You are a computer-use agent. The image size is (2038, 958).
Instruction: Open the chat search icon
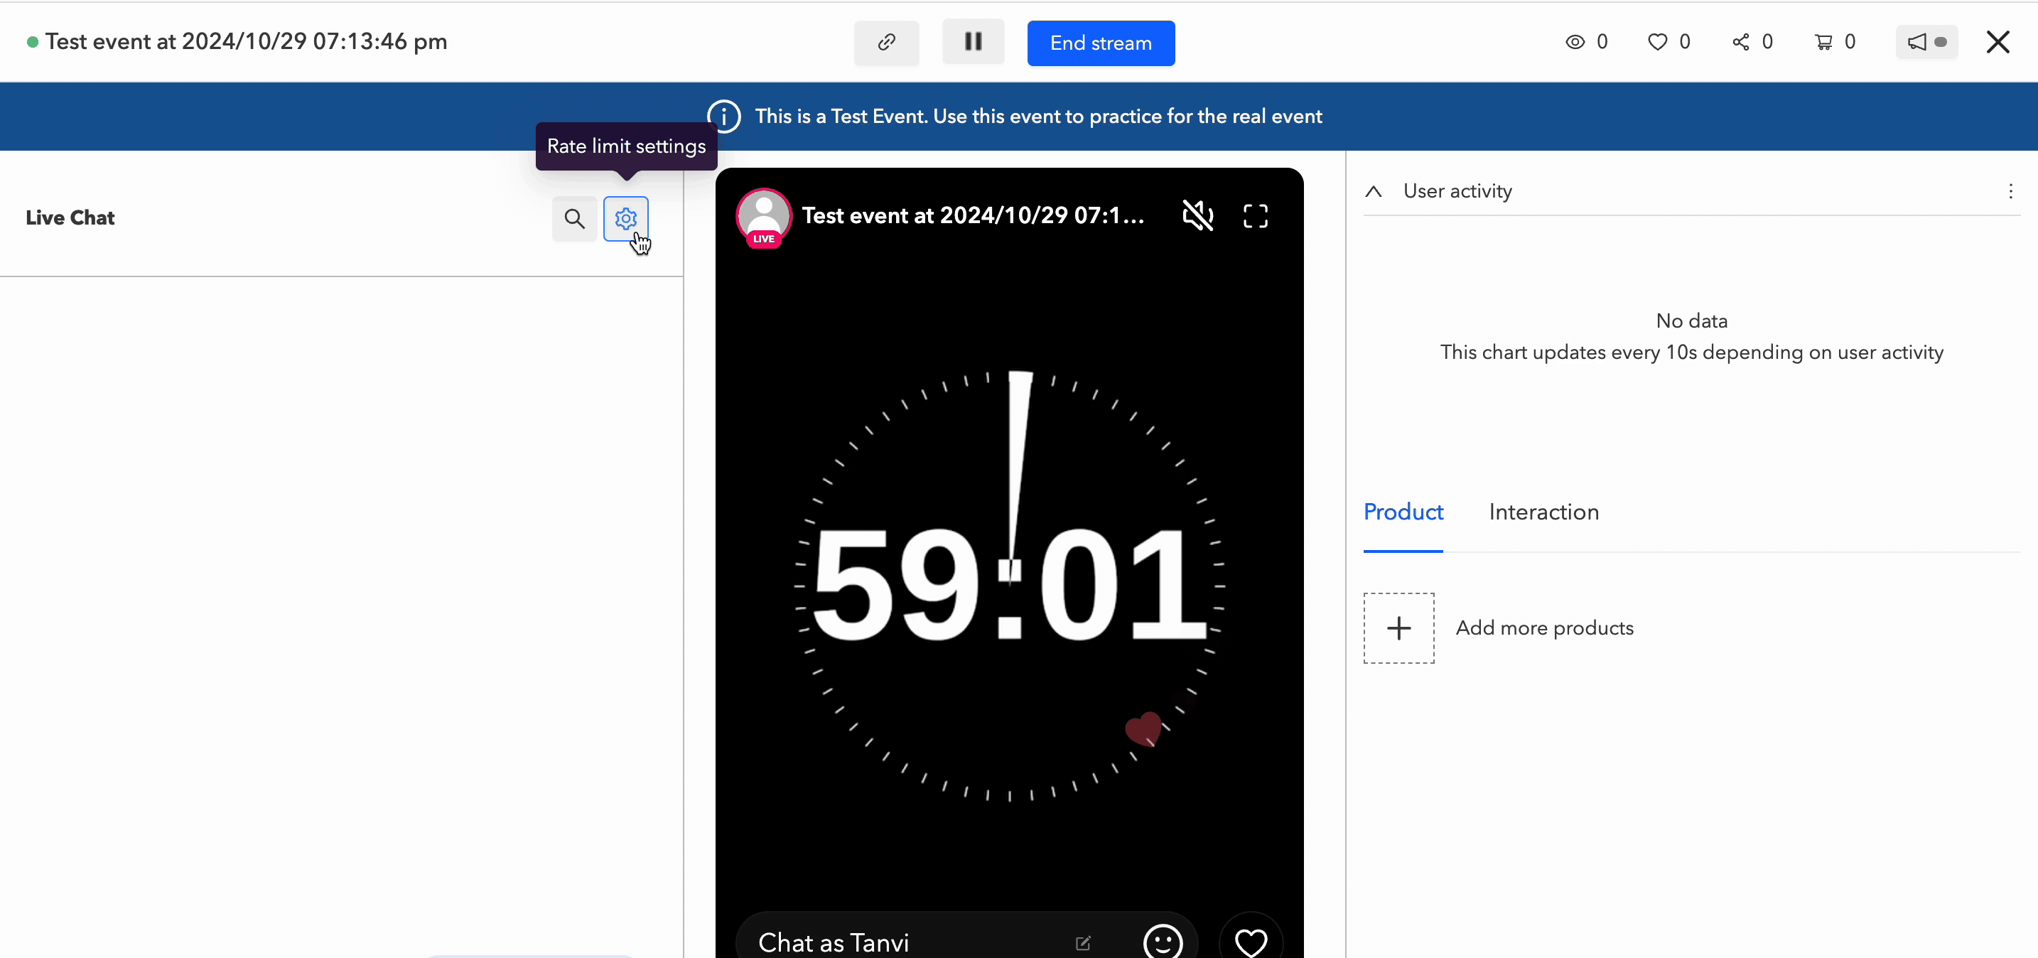tap(573, 219)
